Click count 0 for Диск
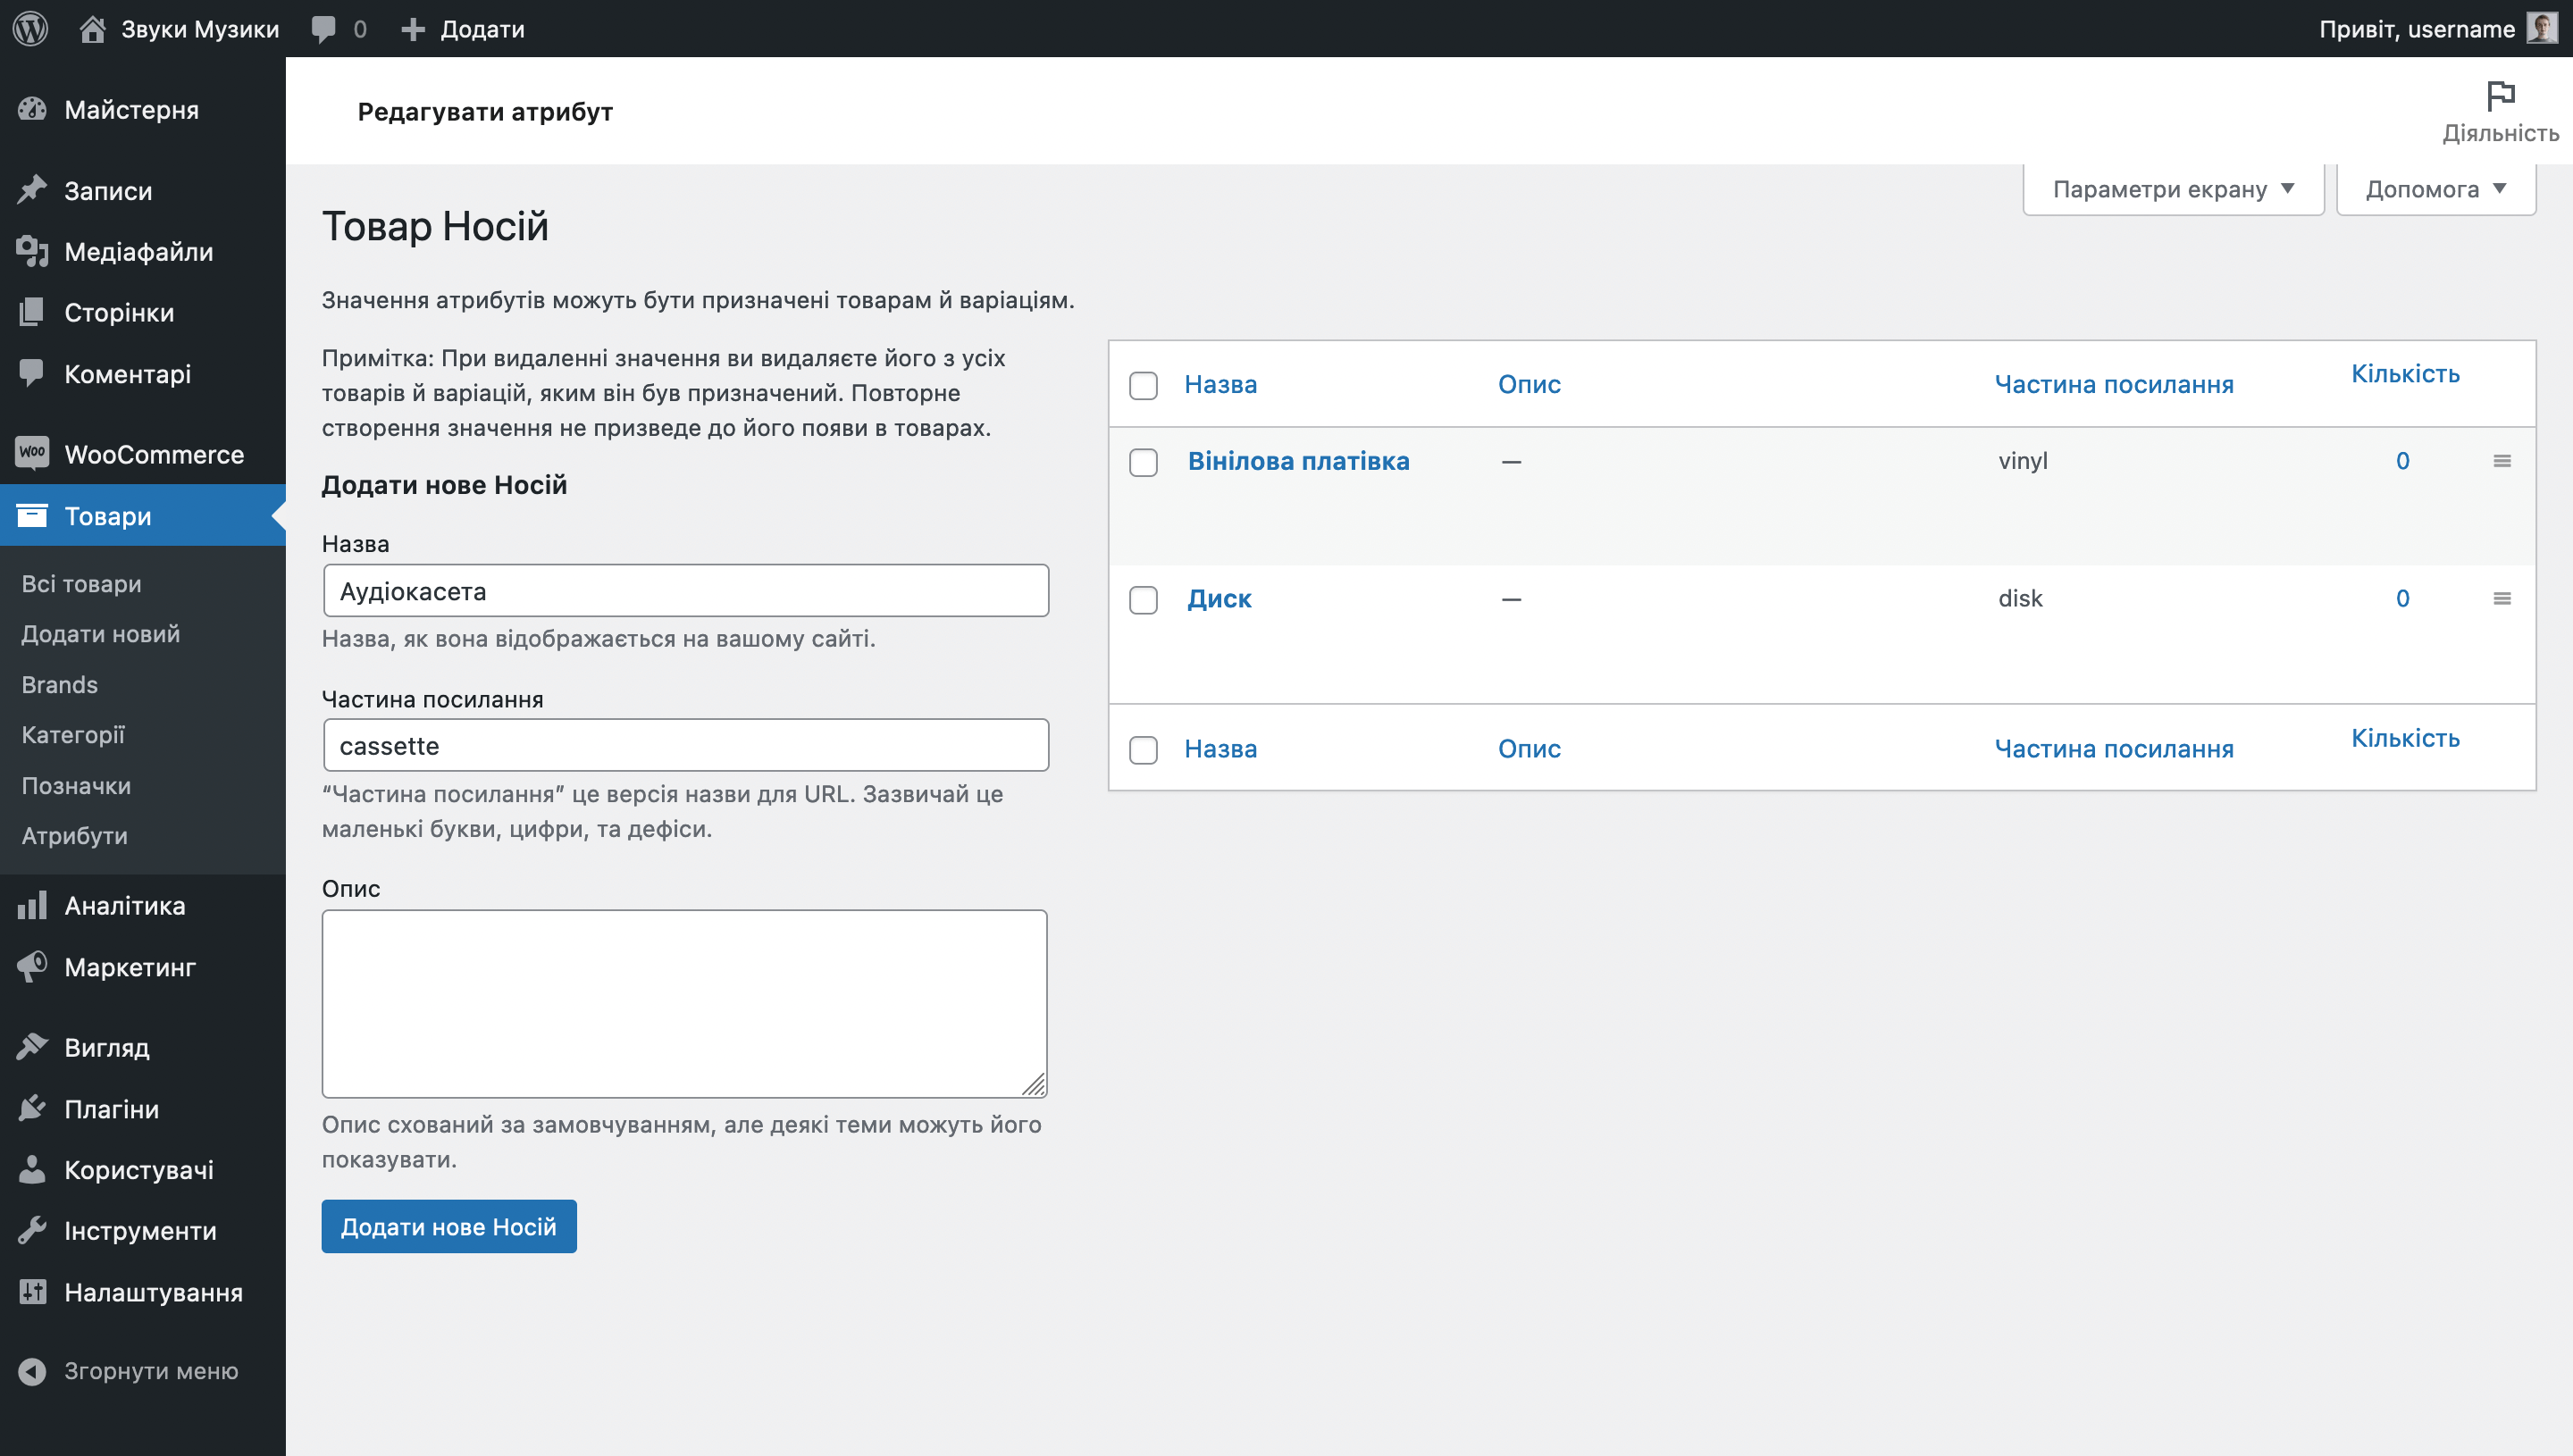 coord(2402,598)
